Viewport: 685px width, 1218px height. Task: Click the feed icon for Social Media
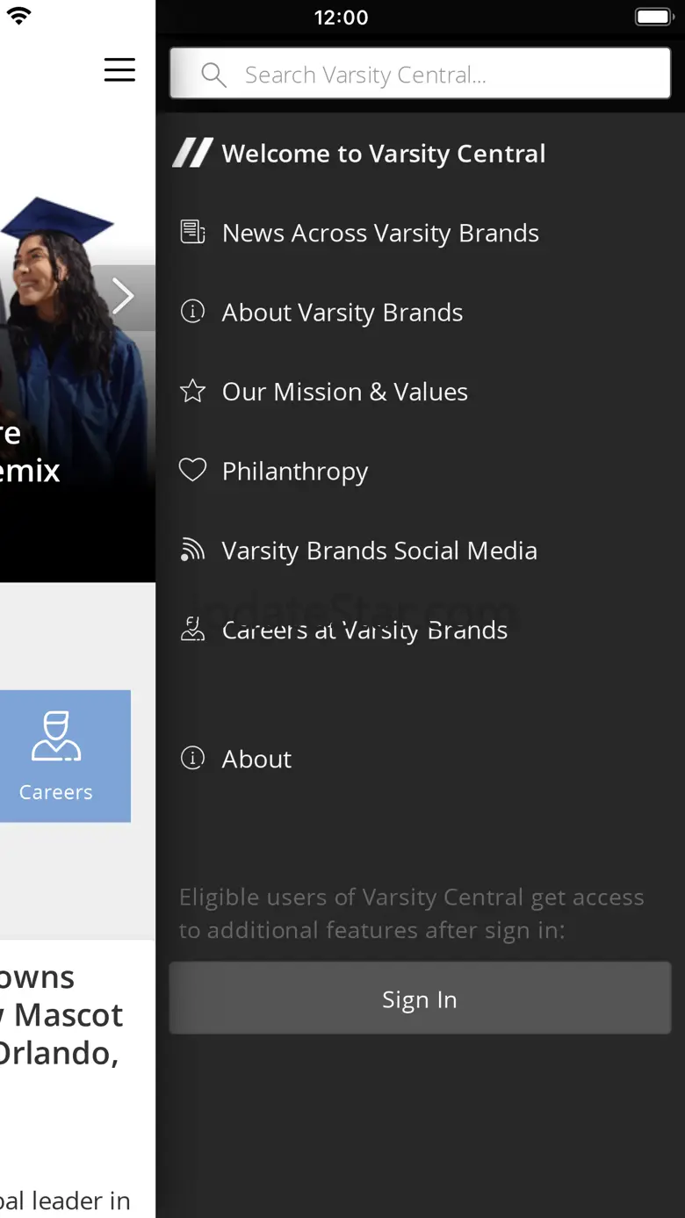(x=192, y=550)
